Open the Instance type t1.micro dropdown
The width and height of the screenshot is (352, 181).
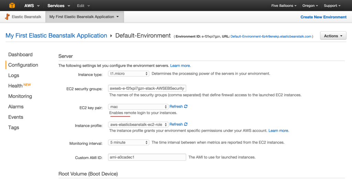[129, 73]
